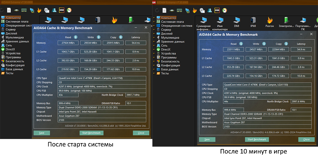
Task: Click Start Benchmark in the 44x multiplier window
Action: (257, 139)
